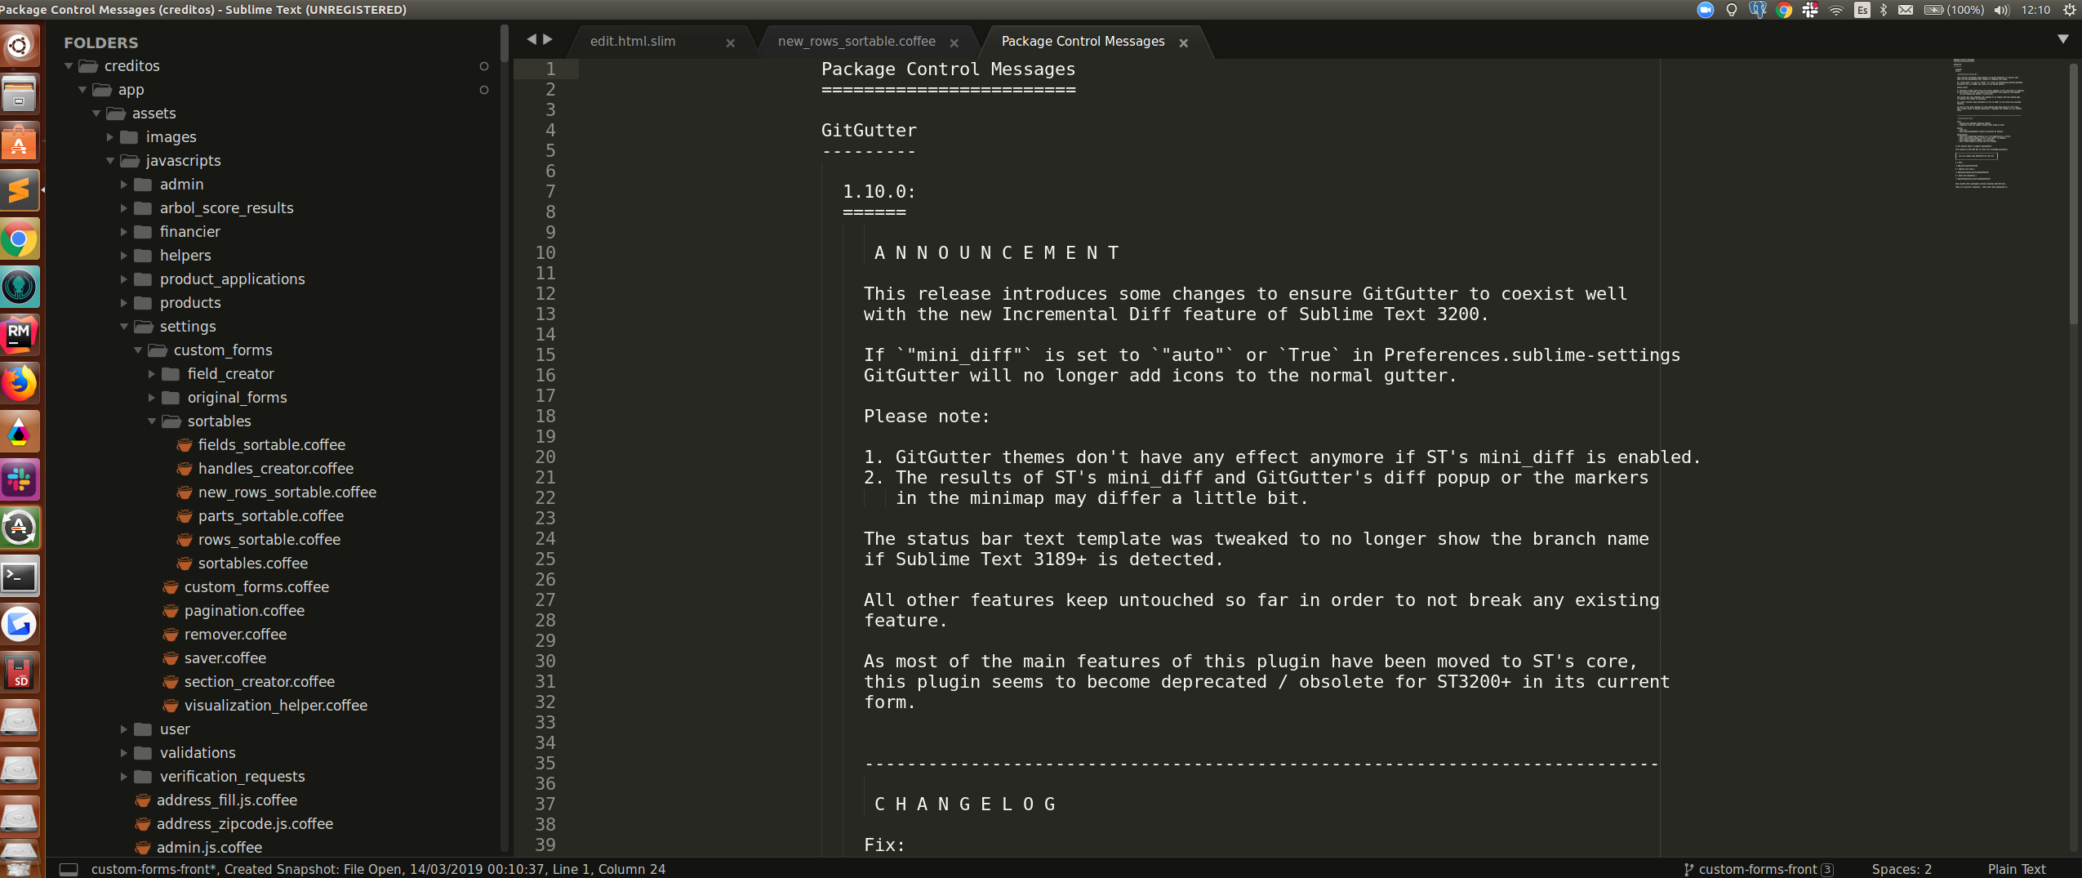Open Ubuntu Software Center in dock
Viewport: 2082px width, 878px height.
click(x=20, y=143)
